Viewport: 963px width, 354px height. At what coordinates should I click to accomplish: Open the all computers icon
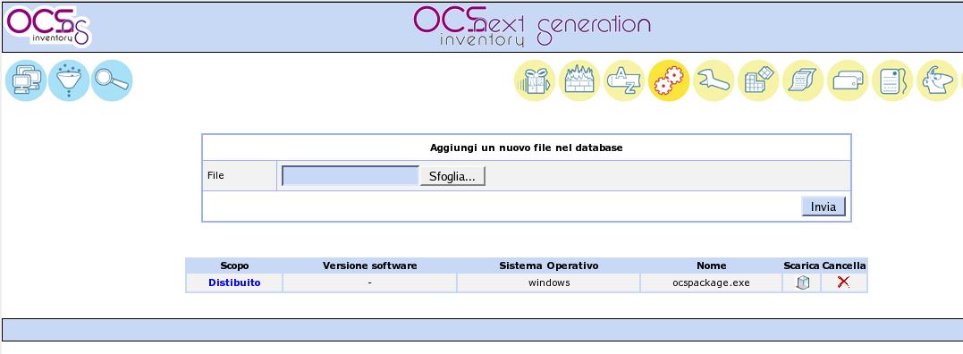coord(26,80)
